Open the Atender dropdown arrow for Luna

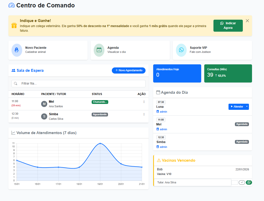[246, 107]
